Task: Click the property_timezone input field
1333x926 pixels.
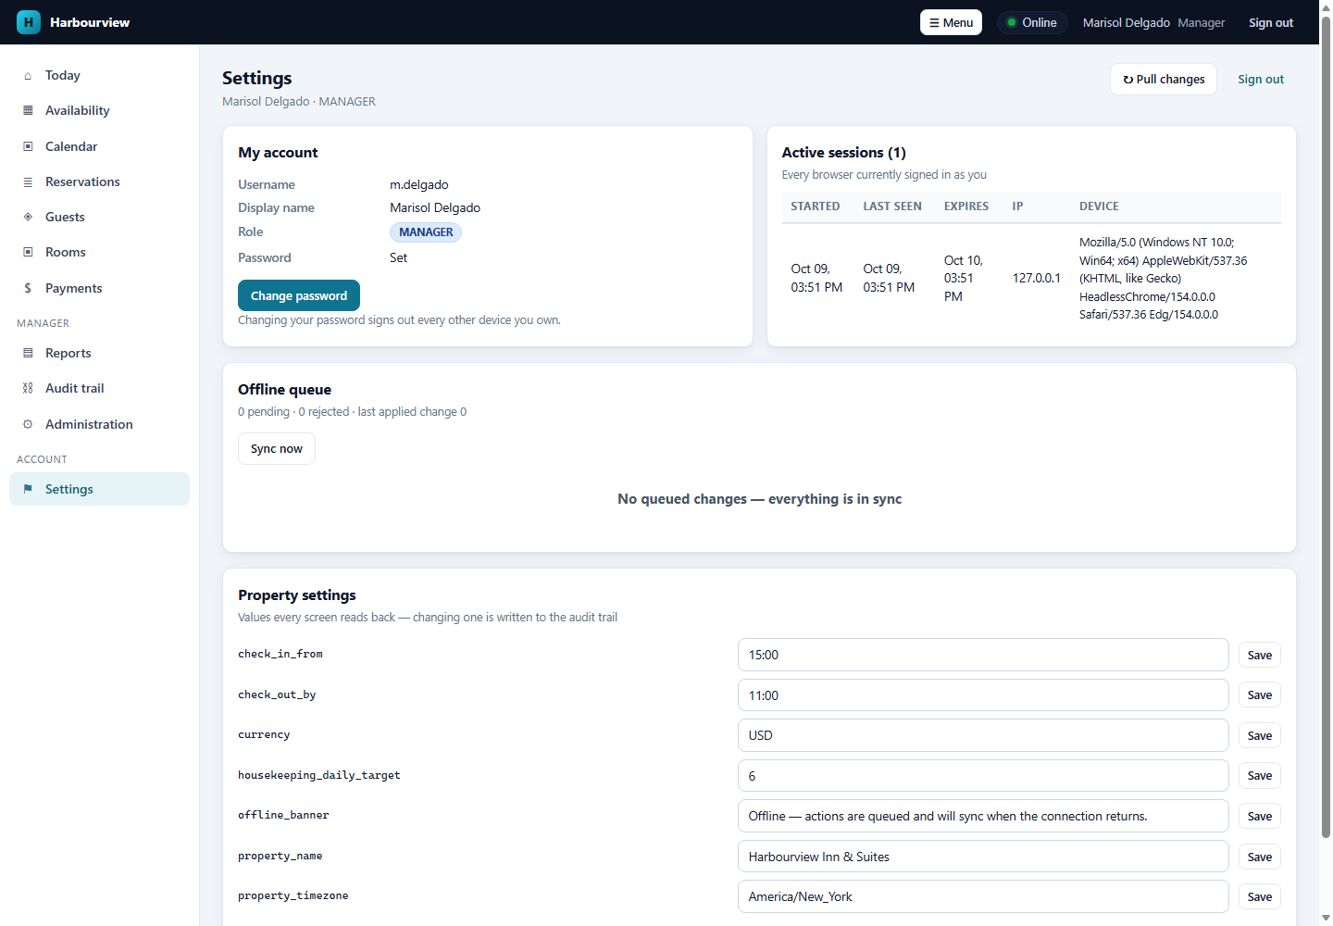Action: coord(983,896)
